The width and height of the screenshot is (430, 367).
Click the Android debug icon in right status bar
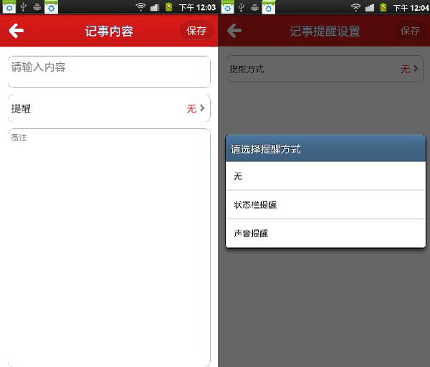tap(254, 7)
